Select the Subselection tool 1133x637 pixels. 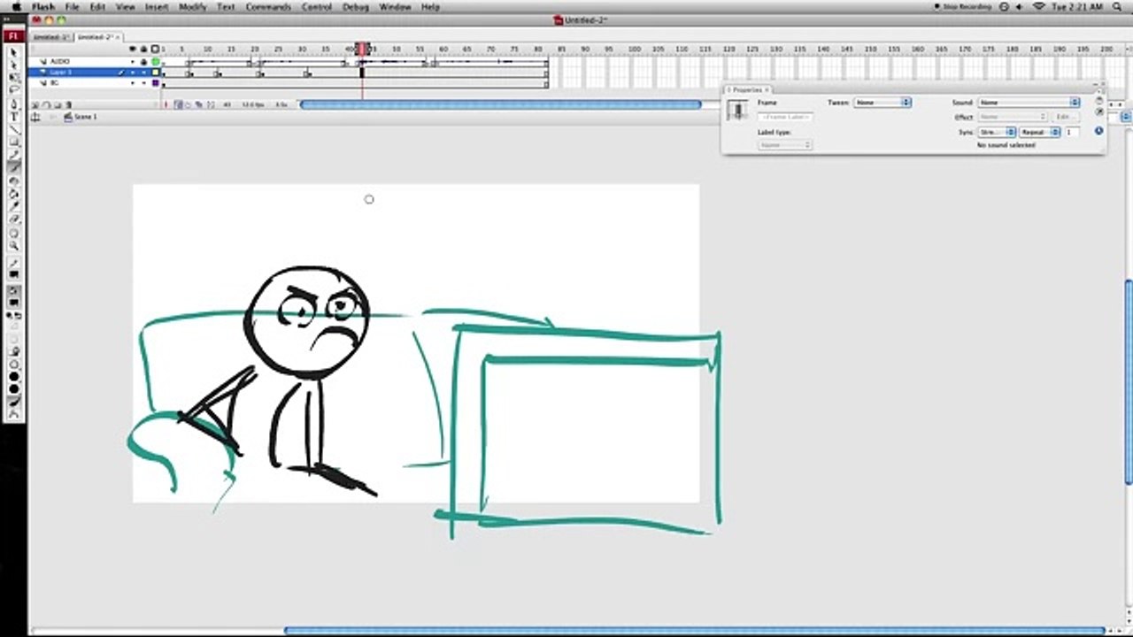14,65
